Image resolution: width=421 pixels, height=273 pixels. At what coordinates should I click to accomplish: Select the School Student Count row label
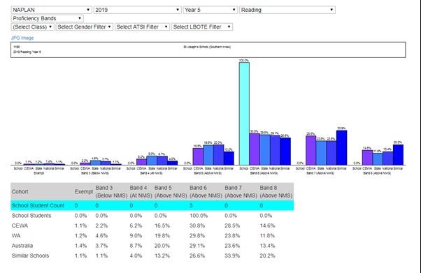pos(38,206)
